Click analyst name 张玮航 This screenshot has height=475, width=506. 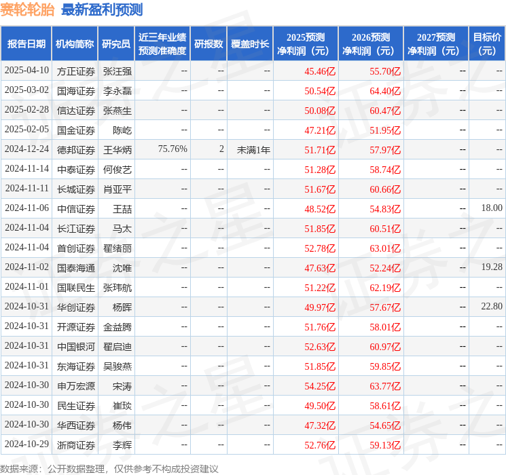(x=118, y=288)
